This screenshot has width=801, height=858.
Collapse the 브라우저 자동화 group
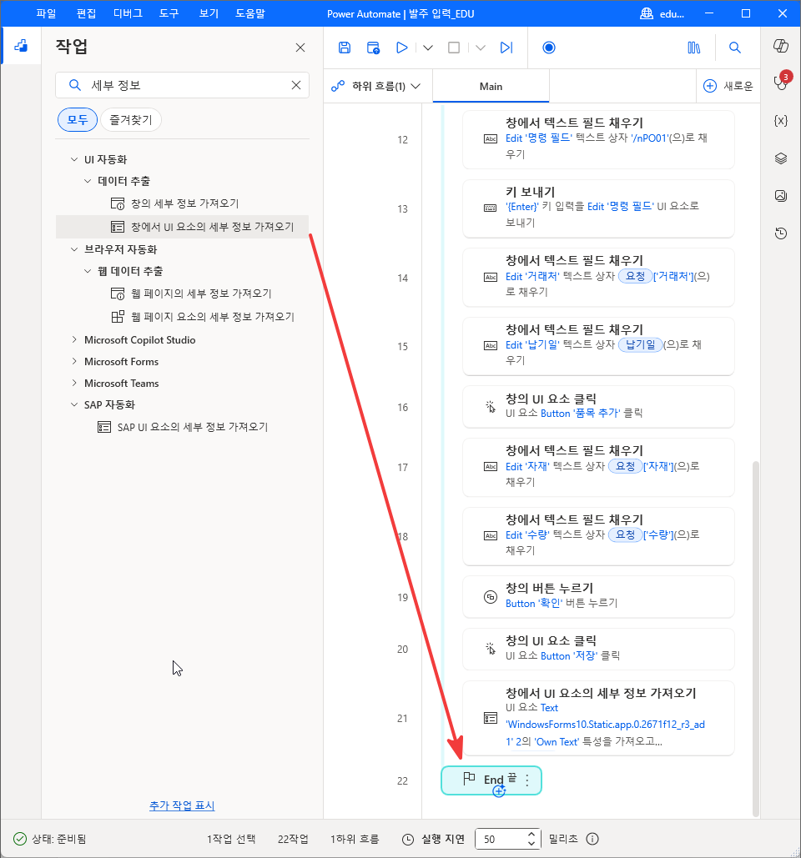tap(74, 249)
